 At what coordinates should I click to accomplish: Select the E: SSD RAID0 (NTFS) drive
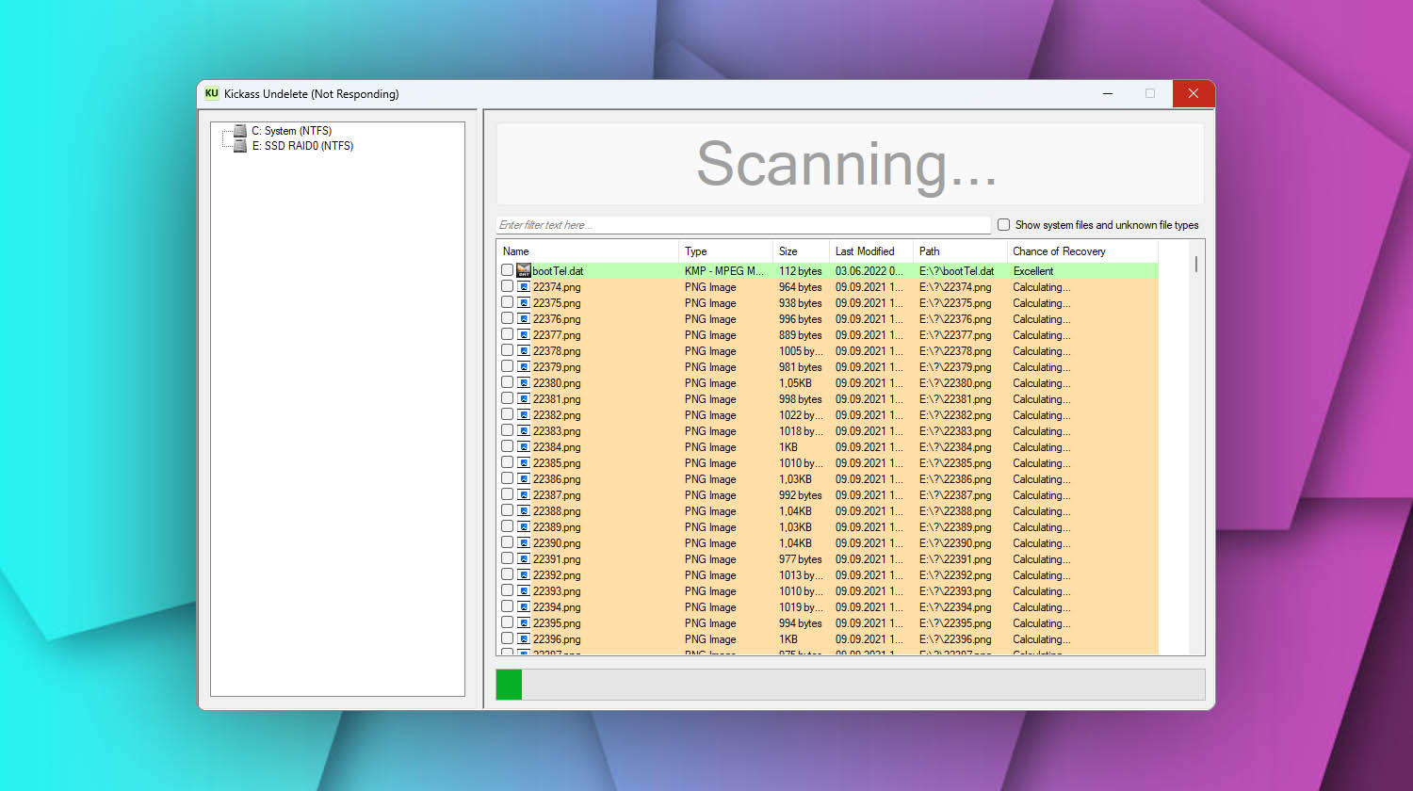point(302,146)
